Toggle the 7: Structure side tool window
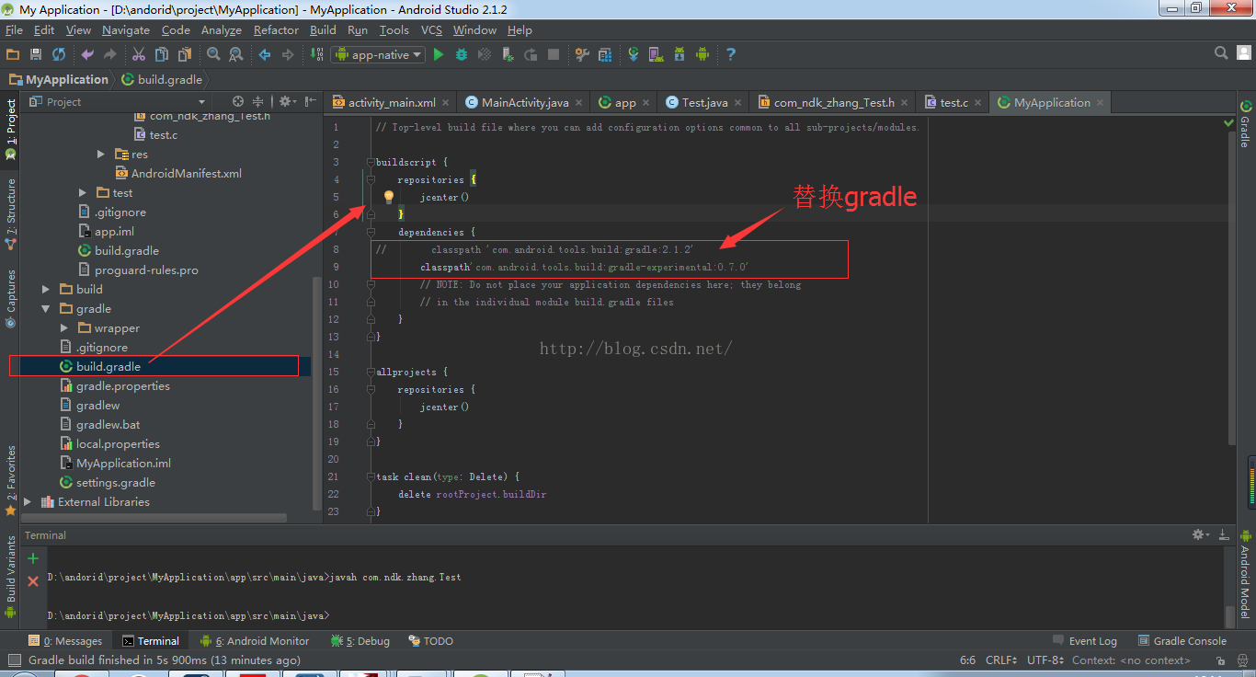This screenshot has width=1256, height=677. coord(11,213)
